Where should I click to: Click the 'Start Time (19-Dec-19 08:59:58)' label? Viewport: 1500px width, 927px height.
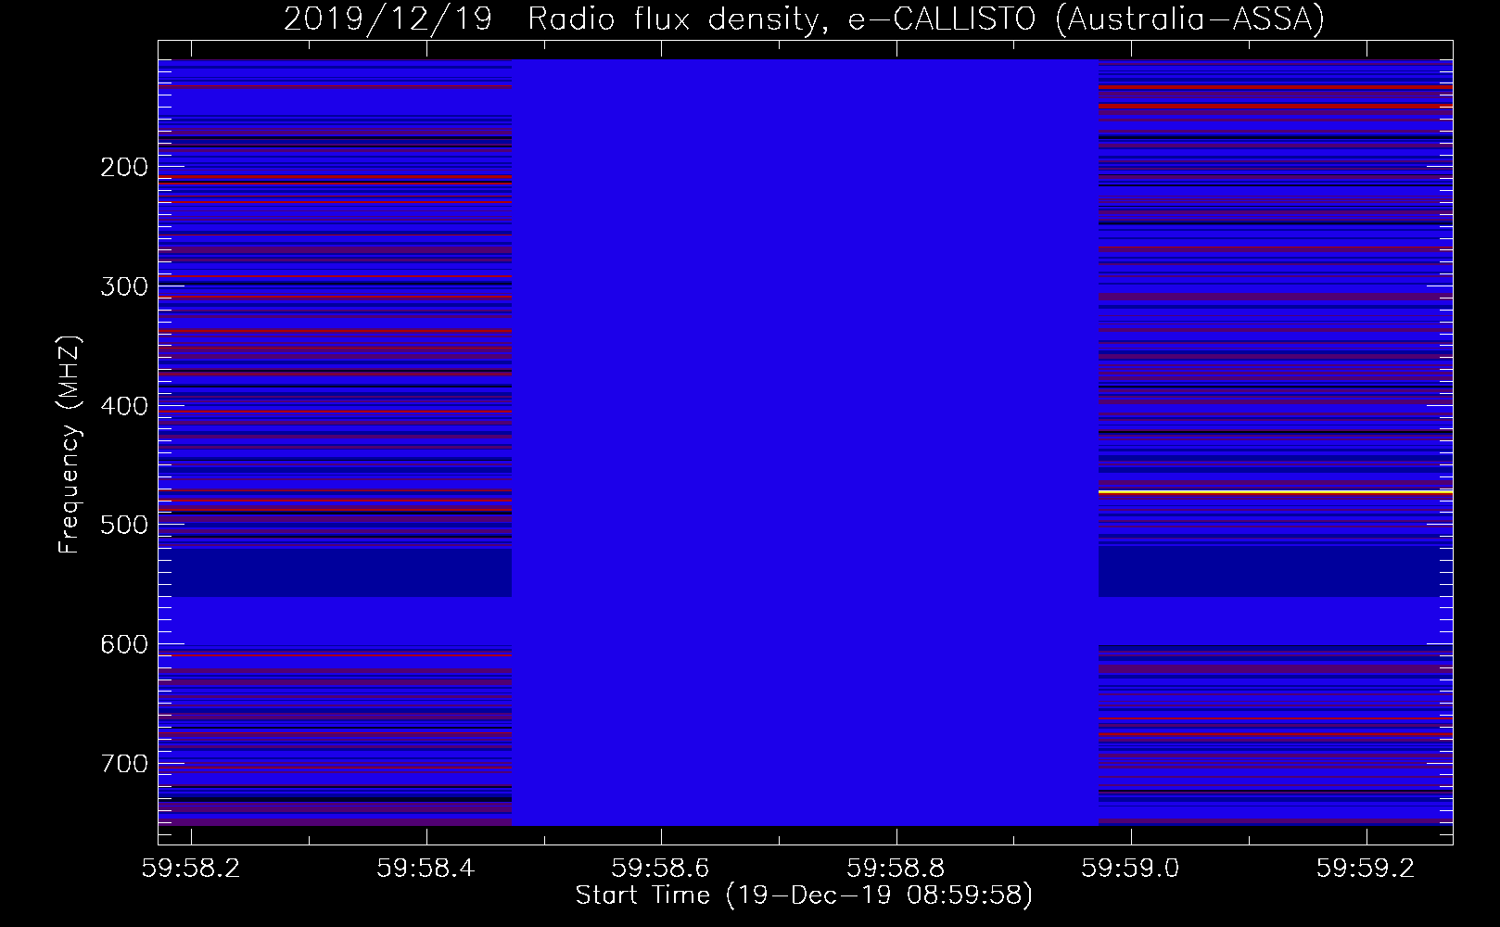[804, 895]
